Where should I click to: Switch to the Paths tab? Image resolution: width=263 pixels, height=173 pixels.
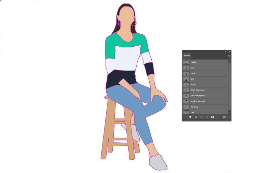(187, 56)
